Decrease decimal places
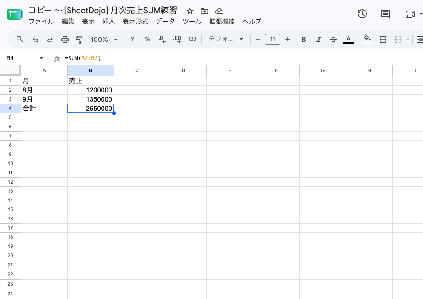The width and height of the screenshot is (423, 299). pos(162,40)
